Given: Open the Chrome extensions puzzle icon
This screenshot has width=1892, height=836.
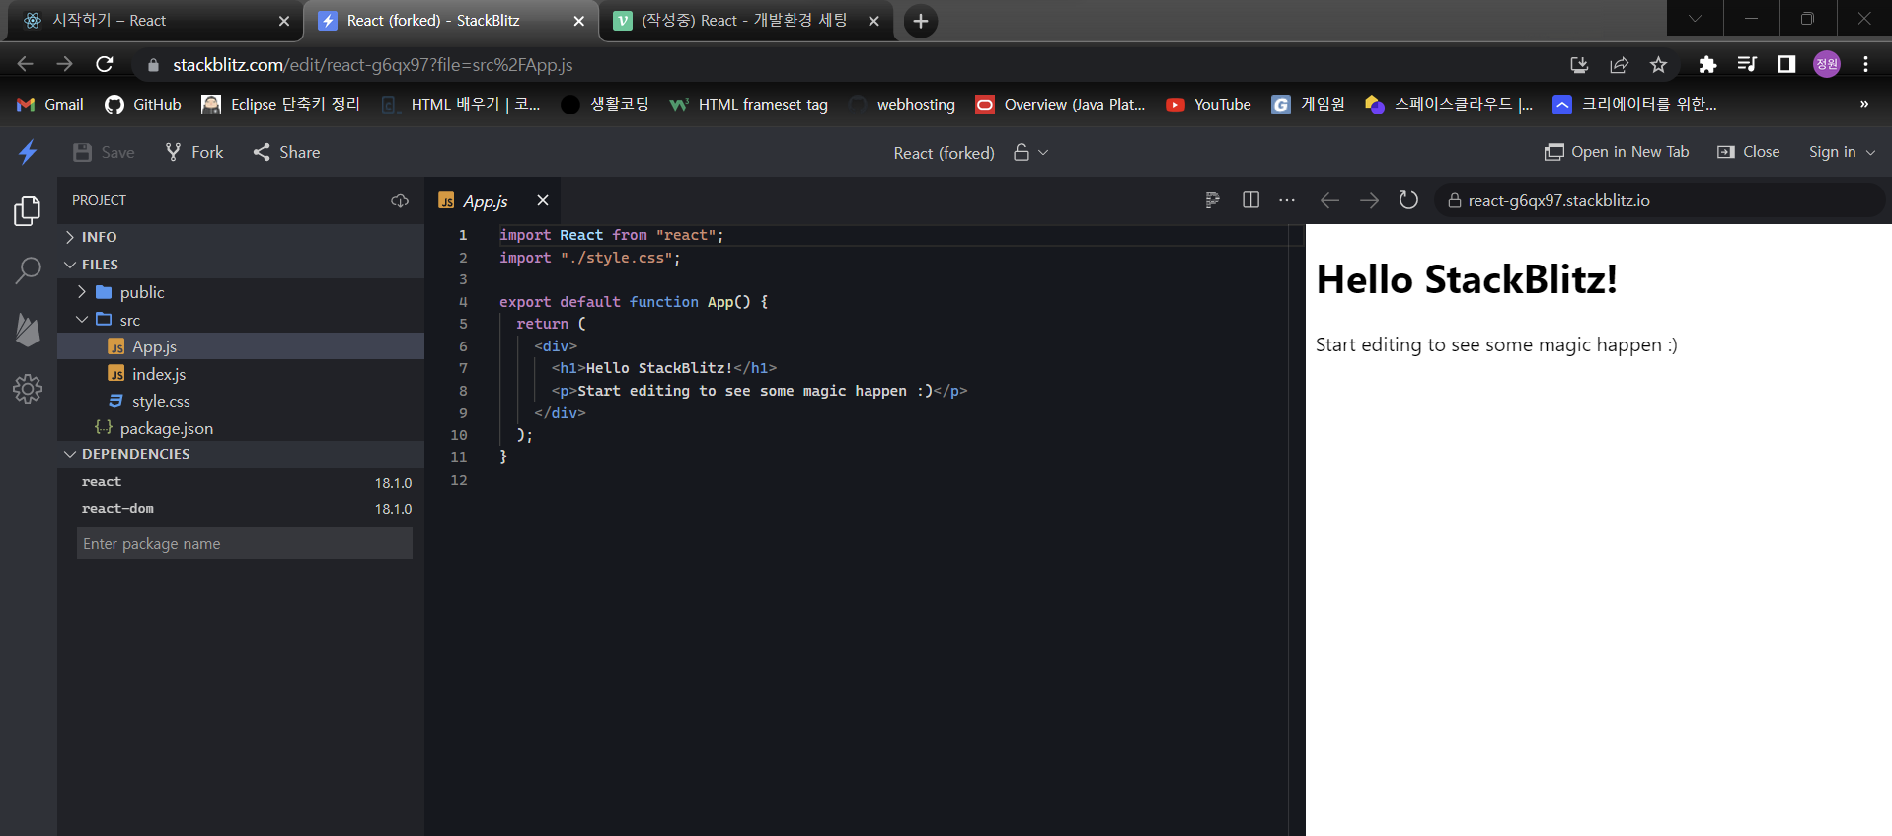Looking at the screenshot, I should (x=1707, y=64).
